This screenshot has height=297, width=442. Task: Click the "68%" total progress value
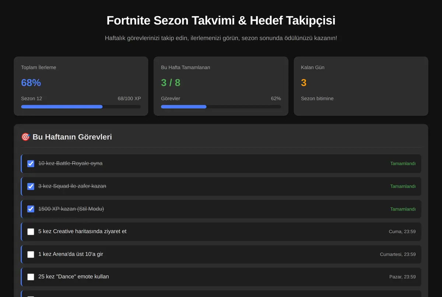[31, 83]
